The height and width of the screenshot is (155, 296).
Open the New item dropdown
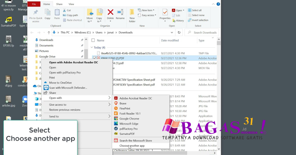click(x=146, y=10)
